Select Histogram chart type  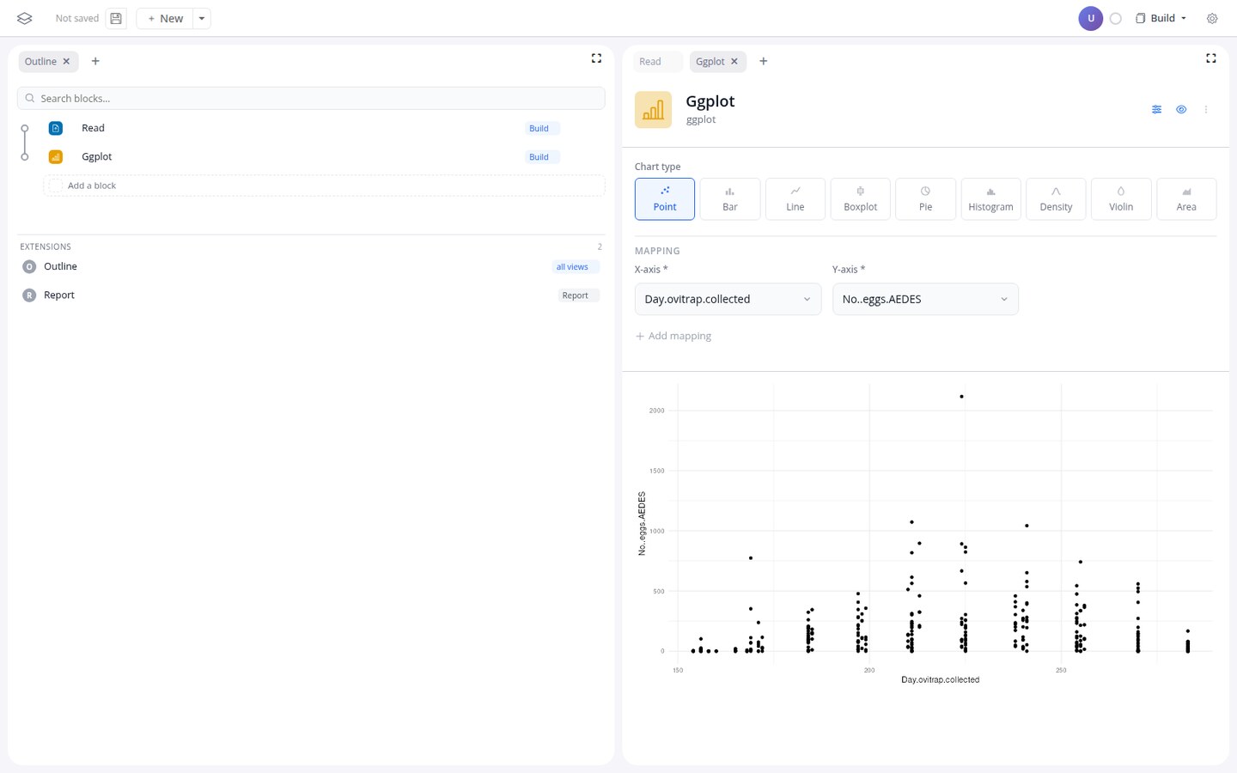990,198
